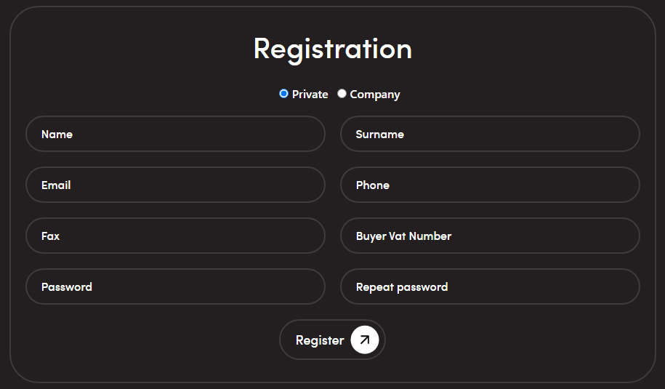The height and width of the screenshot is (389, 665).
Task: Click the Buyer Vat Number placeholder text
Action: tap(403, 236)
